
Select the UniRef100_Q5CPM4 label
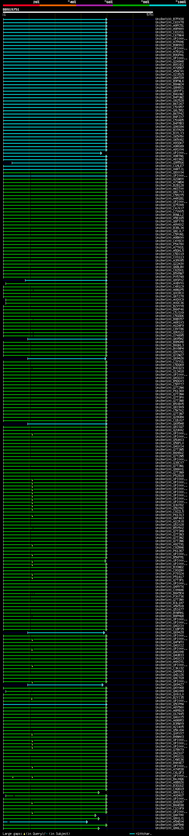tap(170, 704)
